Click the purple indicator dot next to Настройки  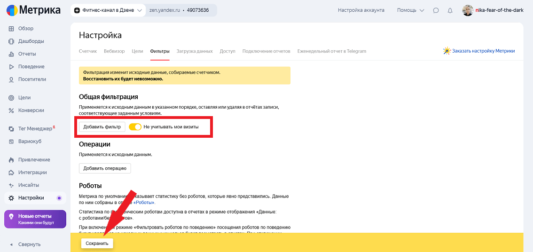59,198
